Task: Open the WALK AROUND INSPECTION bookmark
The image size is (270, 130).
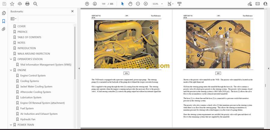Action: (34, 54)
